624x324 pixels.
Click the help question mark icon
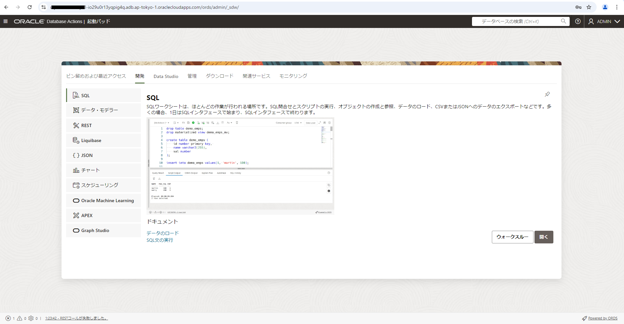pyautogui.click(x=578, y=21)
